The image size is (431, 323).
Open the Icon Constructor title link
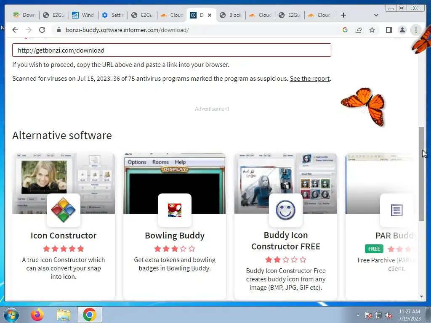coord(64,236)
